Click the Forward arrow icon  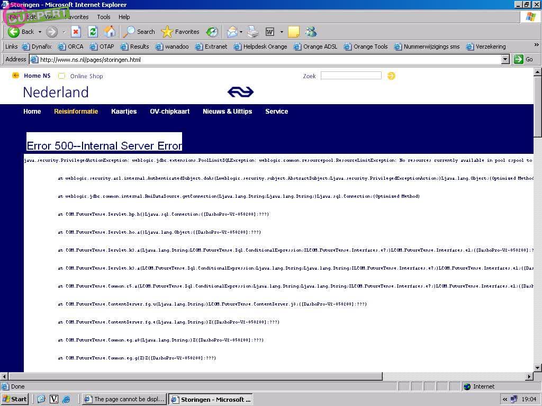tap(52, 32)
